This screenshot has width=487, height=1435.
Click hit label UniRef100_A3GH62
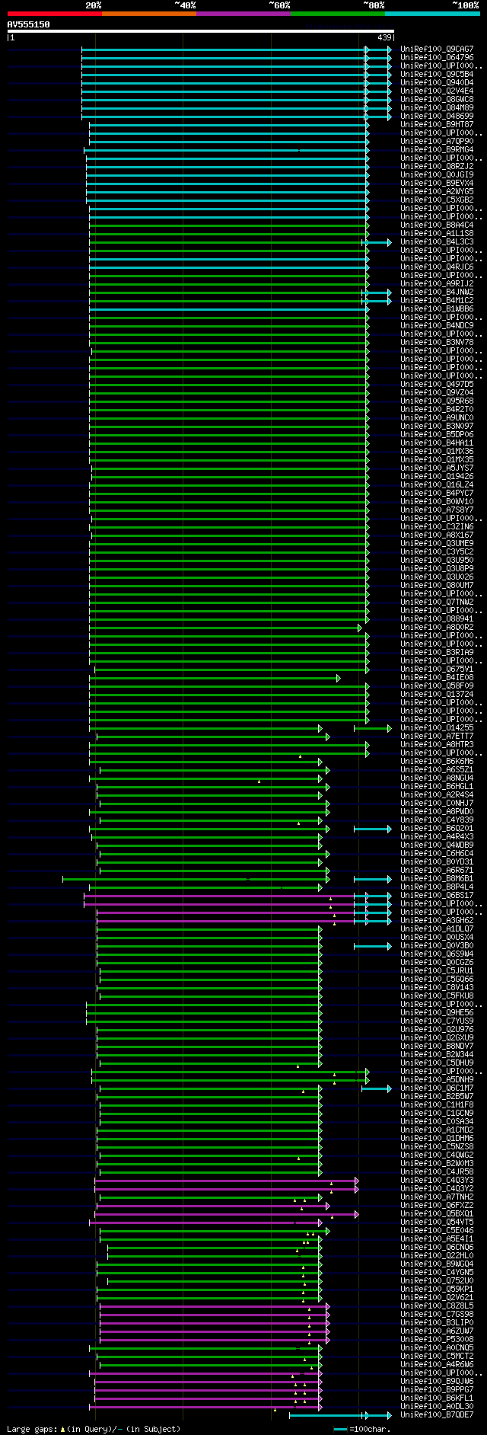coord(437,921)
